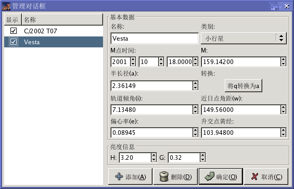294x189 pixels.
Task: Toggle the display checkbox for Vesta
Action: pos(14,42)
